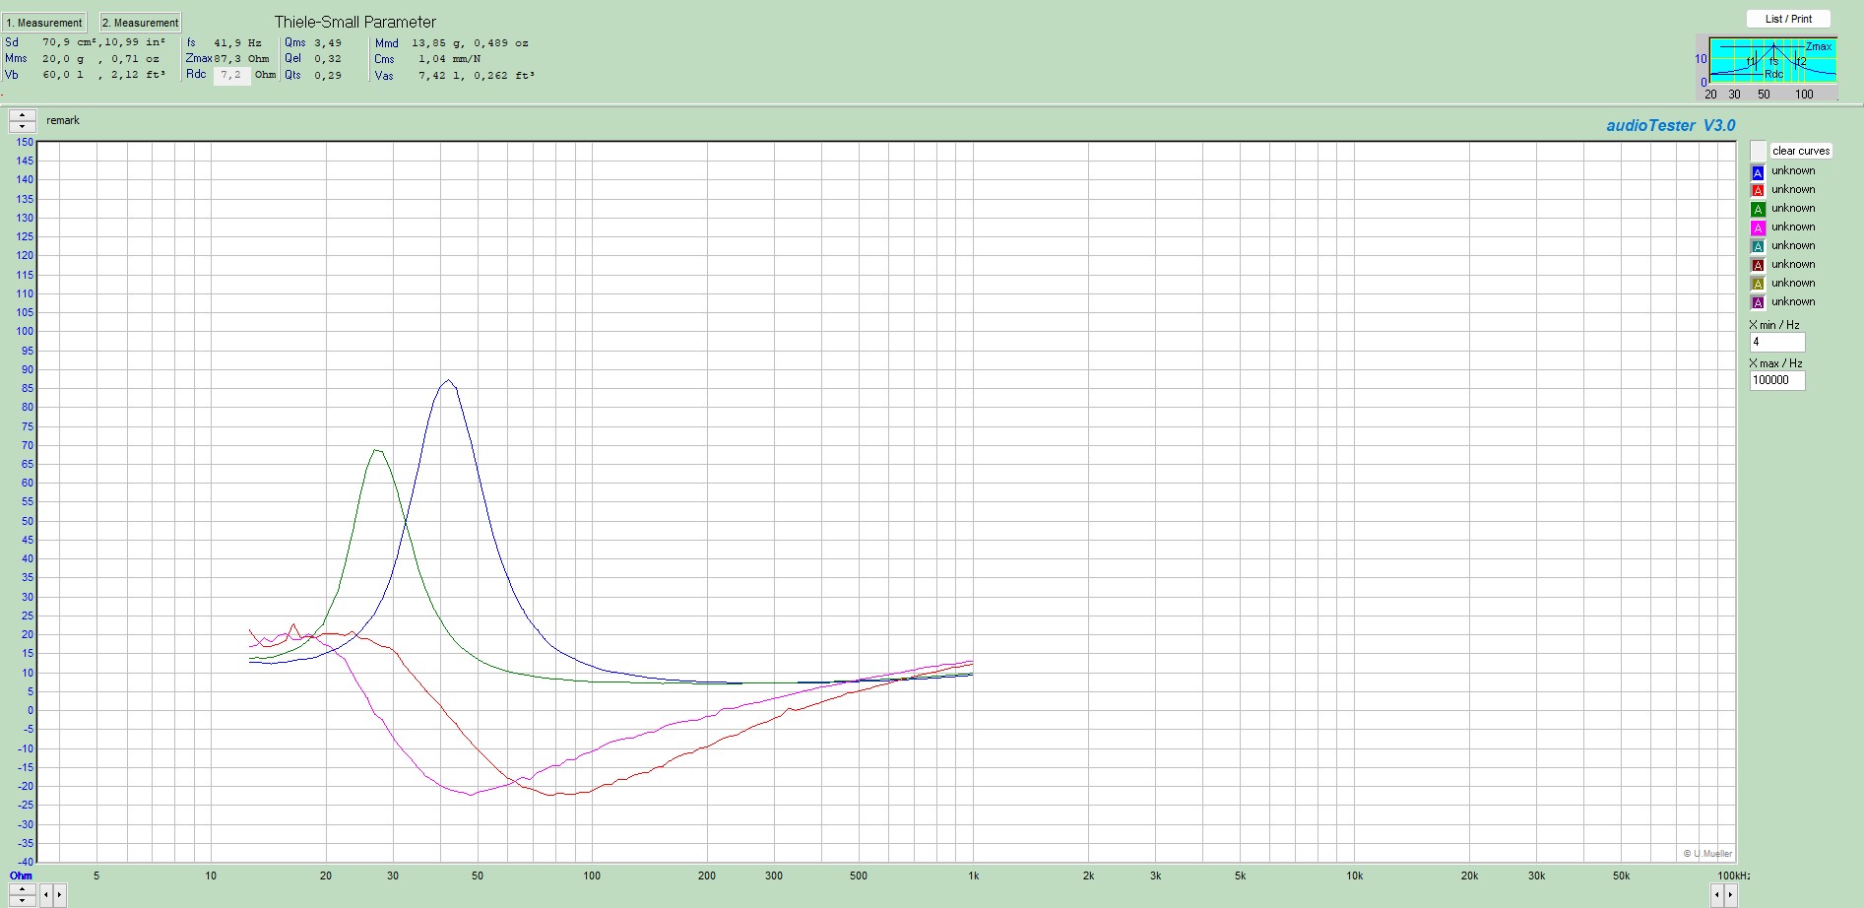Click the Qts value 0,29
Viewport: 1864px width, 908px height.
[328, 76]
